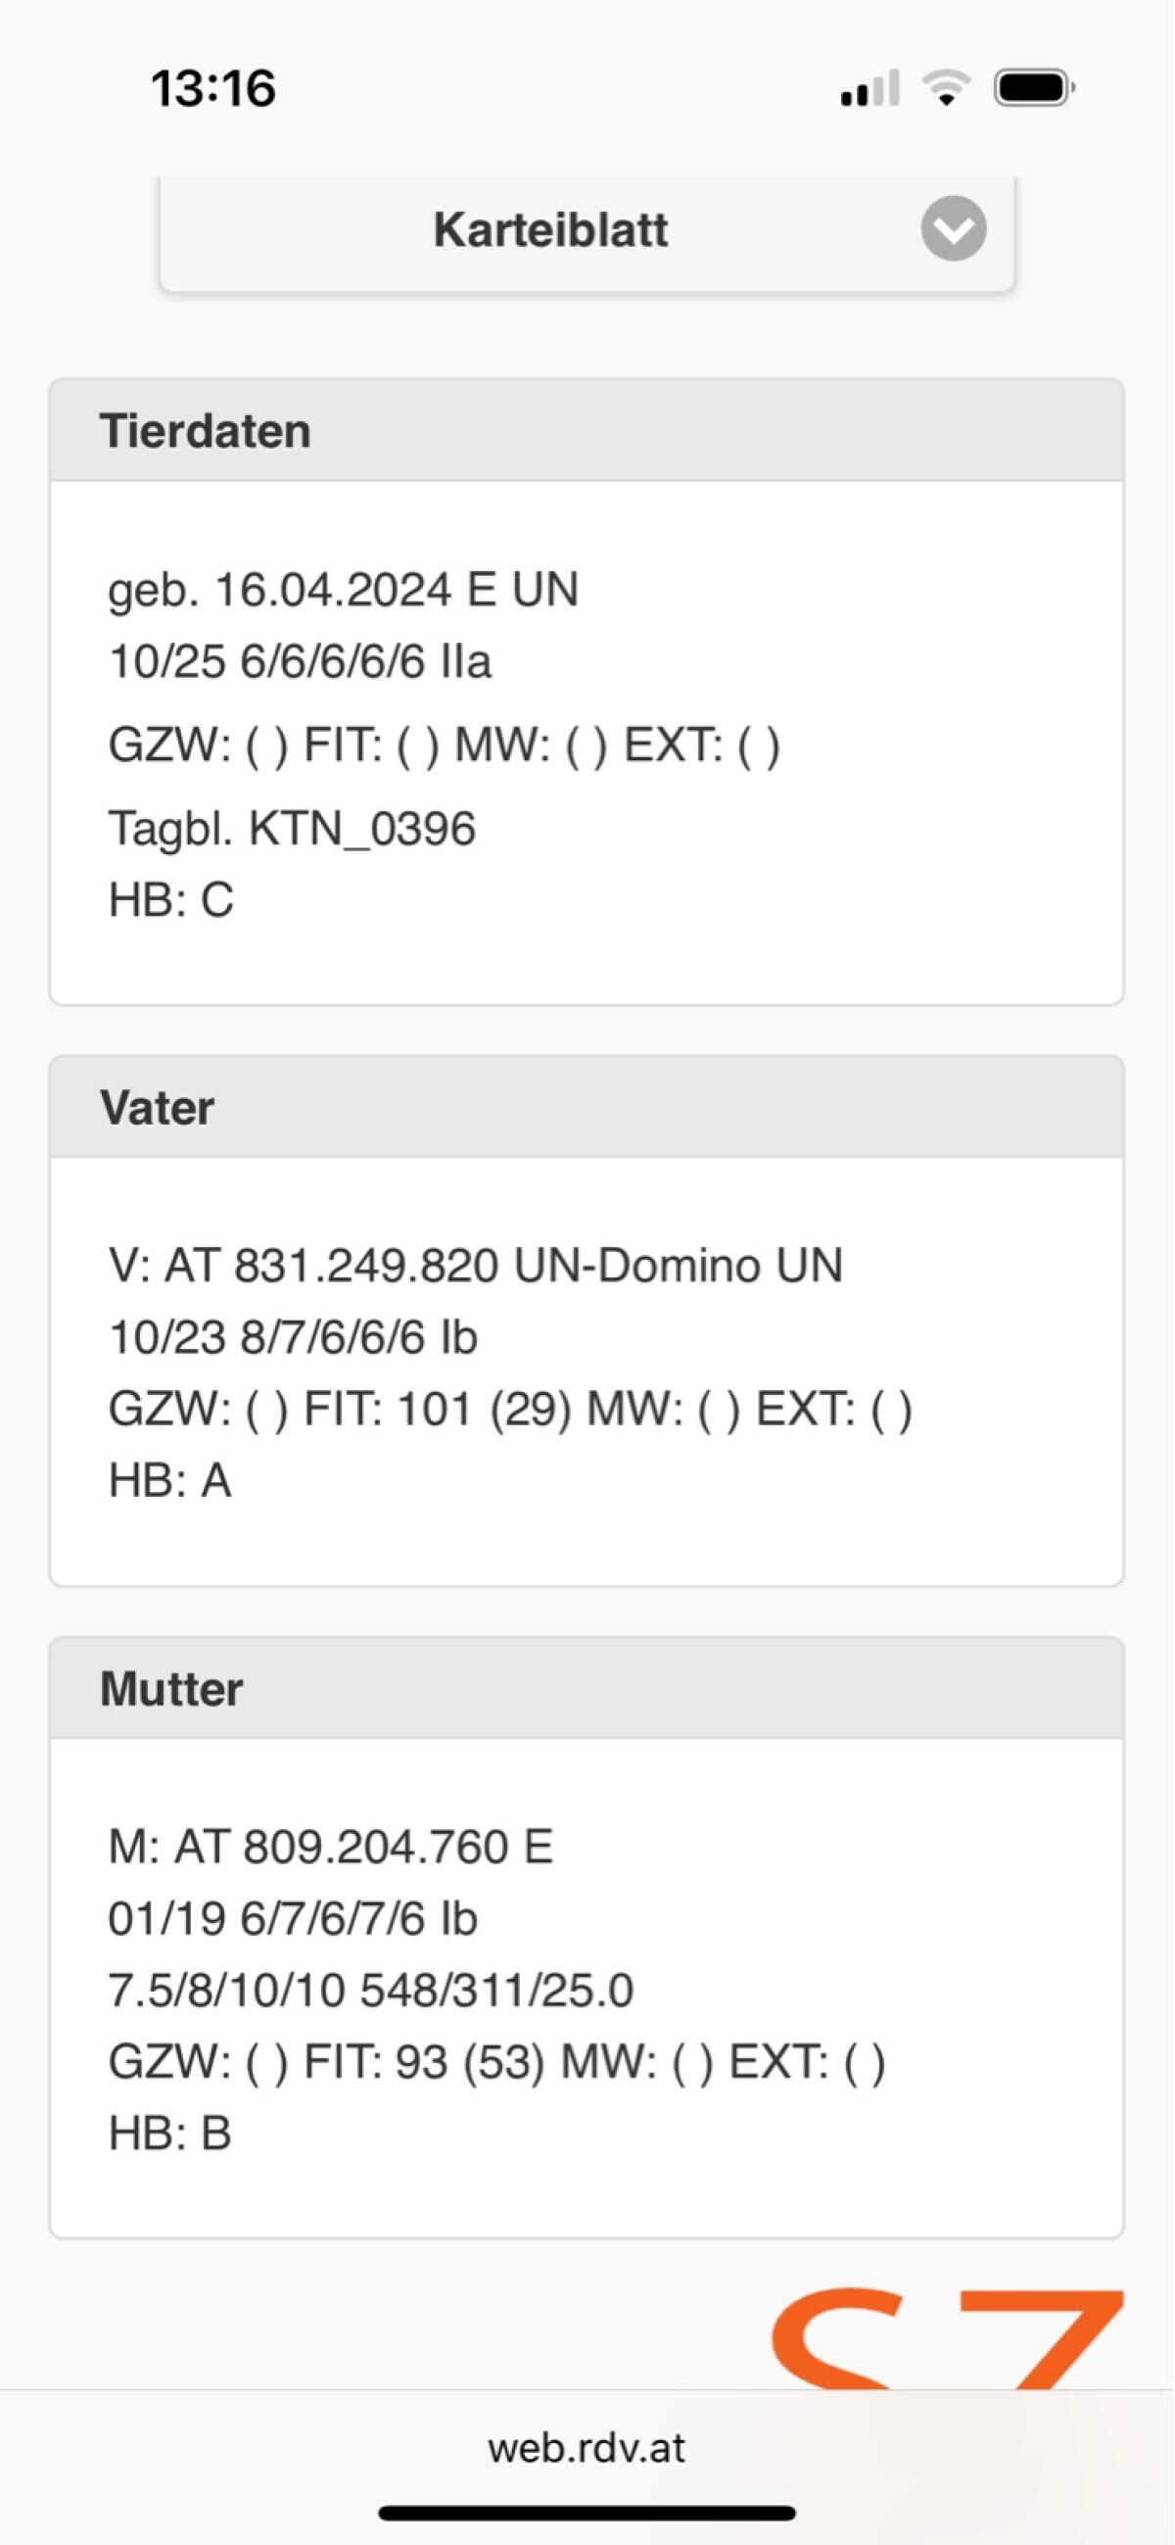Tap the HB: C herd book entry
This screenshot has height=2545, width=1175.
tap(170, 900)
